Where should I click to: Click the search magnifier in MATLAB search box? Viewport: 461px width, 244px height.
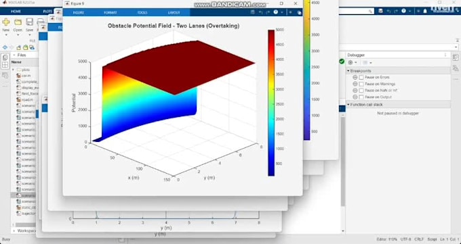tap(371, 11)
